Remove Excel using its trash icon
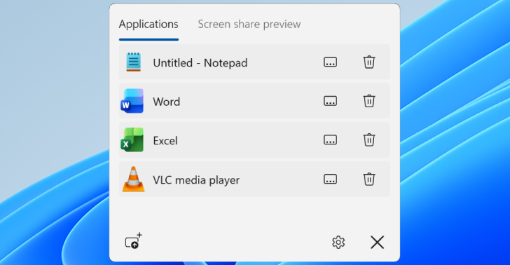The height and width of the screenshot is (265, 510). pyautogui.click(x=369, y=140)
